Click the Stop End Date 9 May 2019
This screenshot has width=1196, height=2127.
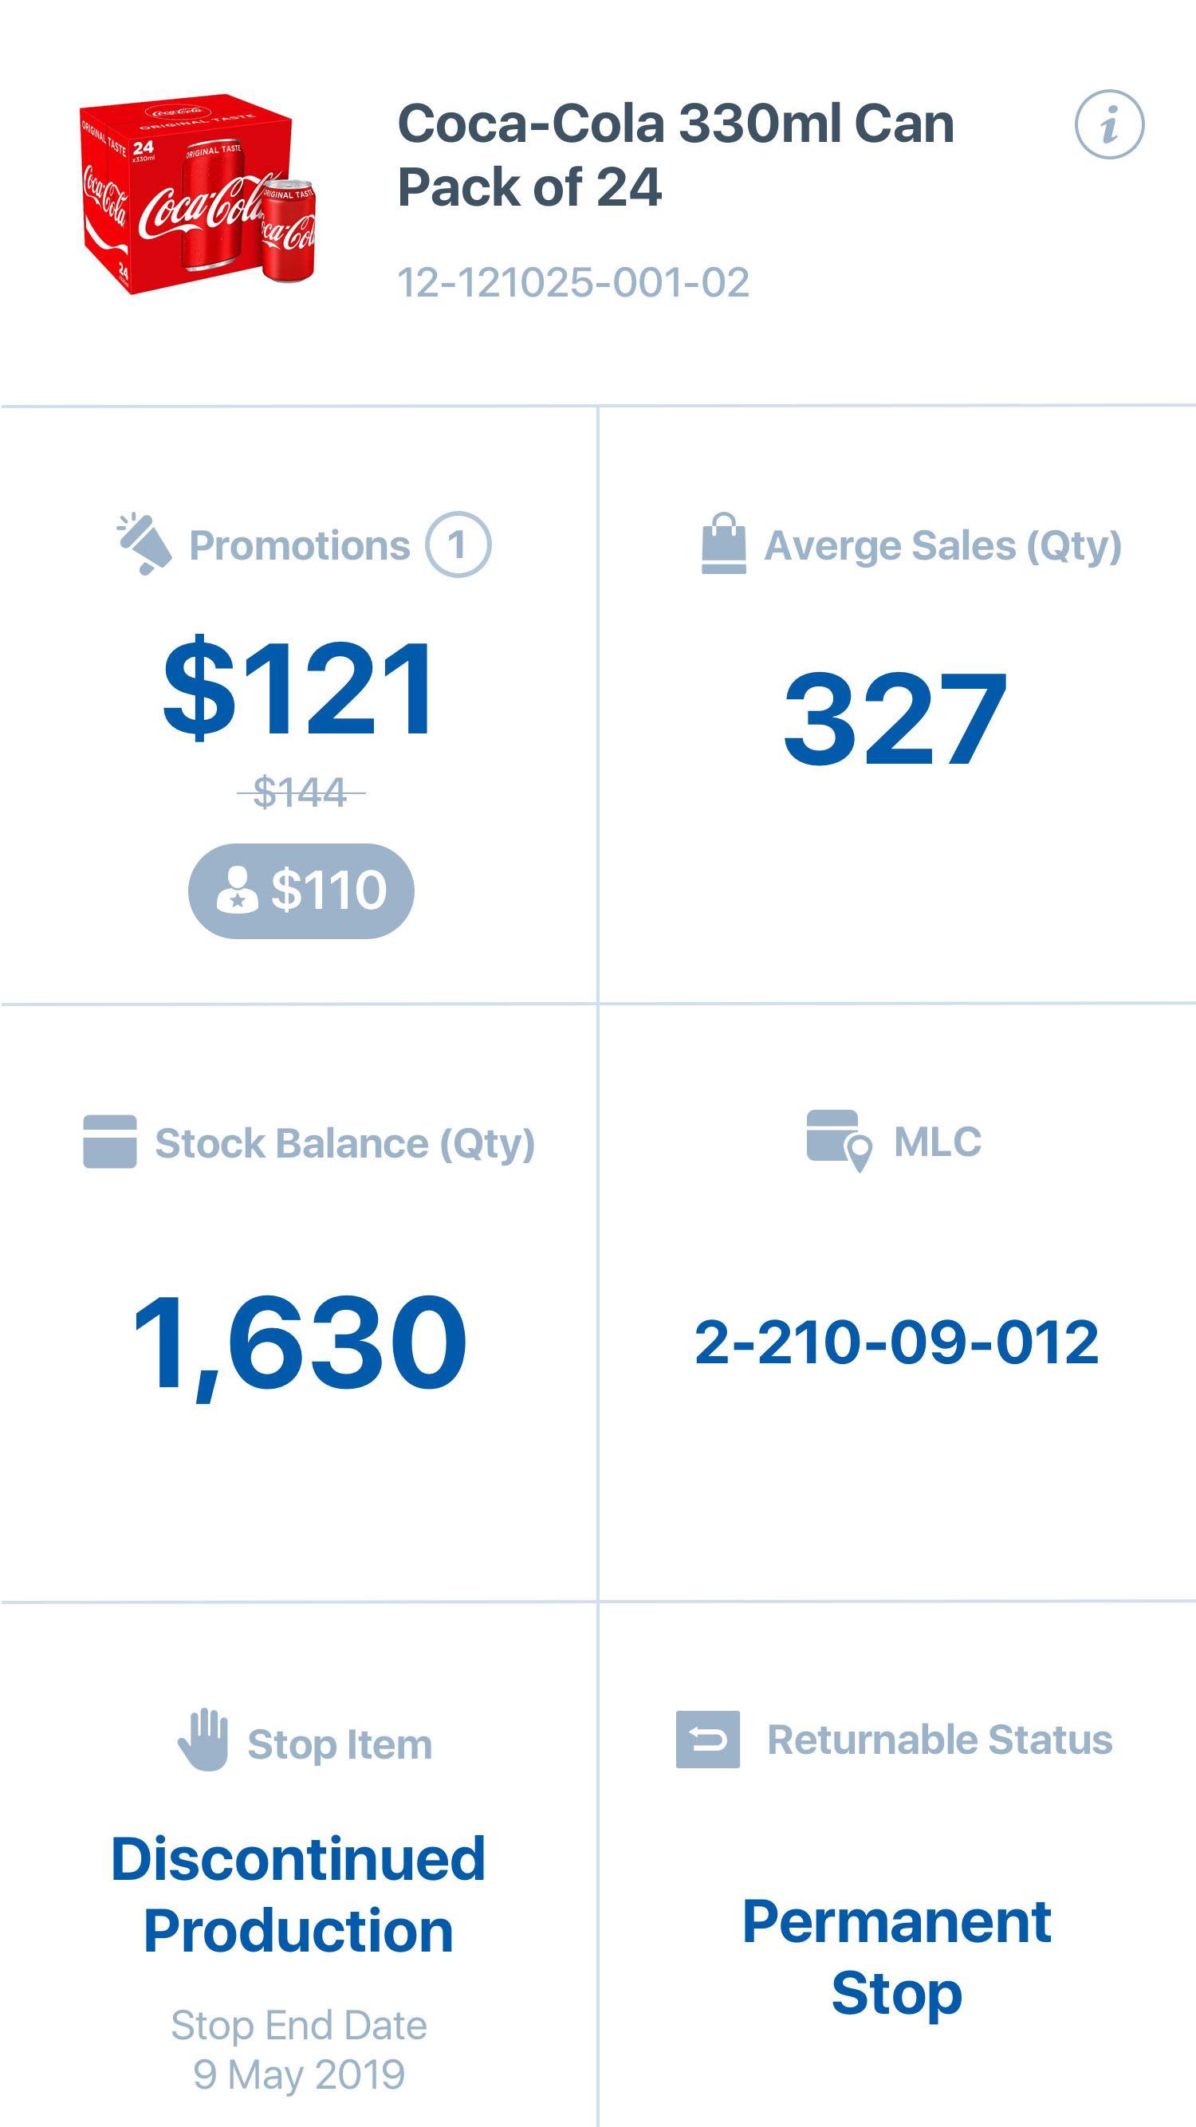(298, 2050)
